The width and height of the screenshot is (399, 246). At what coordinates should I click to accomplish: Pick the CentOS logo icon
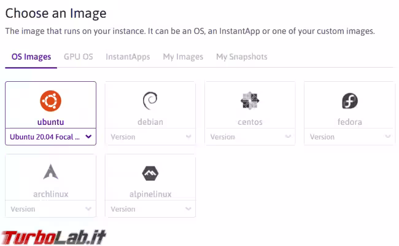click(250, 100)
